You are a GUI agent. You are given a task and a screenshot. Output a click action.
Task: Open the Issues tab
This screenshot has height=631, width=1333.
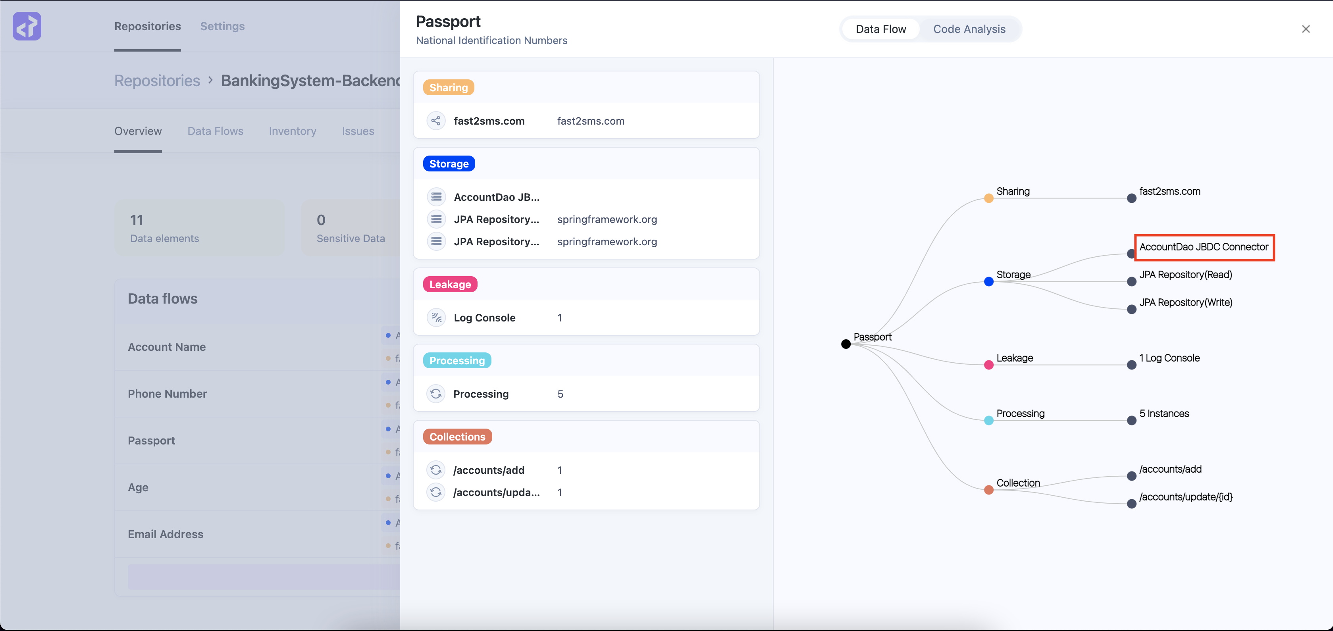click(x=358, y=131)
